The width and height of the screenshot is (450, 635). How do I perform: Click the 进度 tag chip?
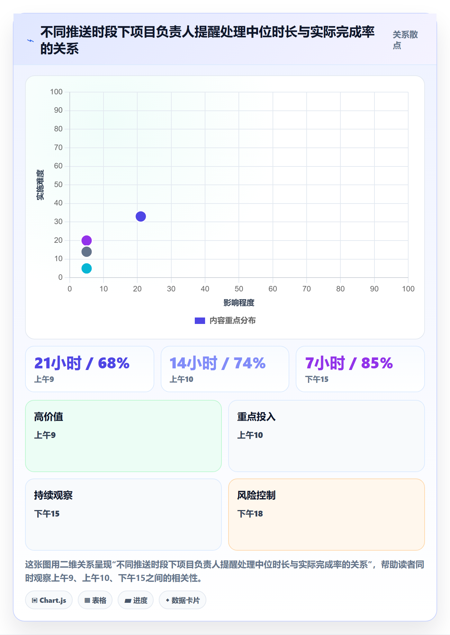[136, 600]
